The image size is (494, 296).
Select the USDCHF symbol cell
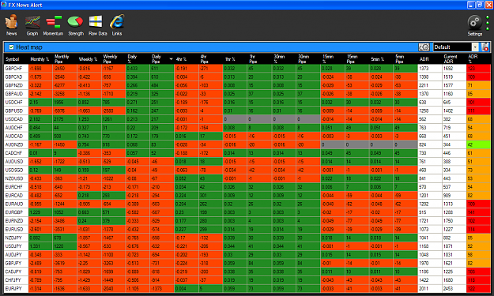pyautogui.click(x=16, y=103)
